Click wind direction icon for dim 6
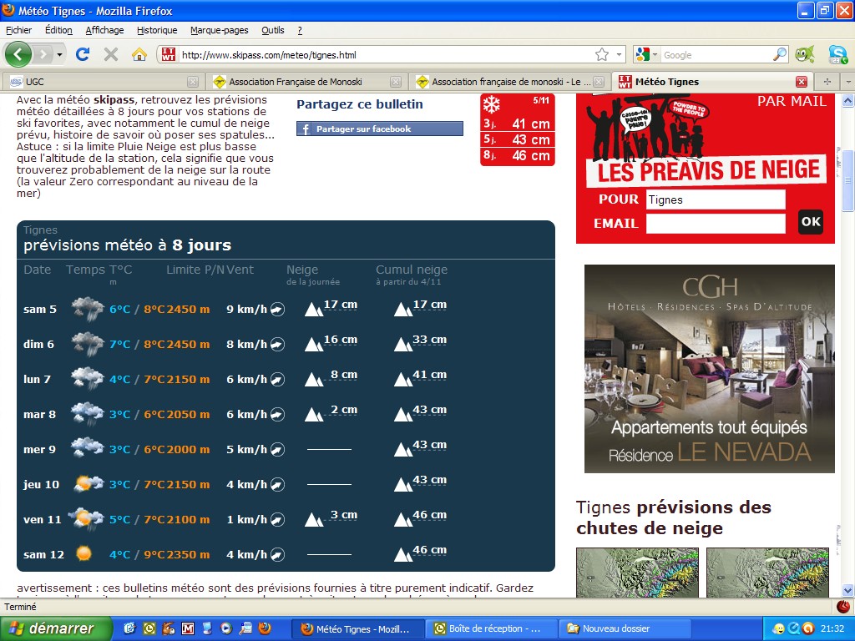 point(277,345)
